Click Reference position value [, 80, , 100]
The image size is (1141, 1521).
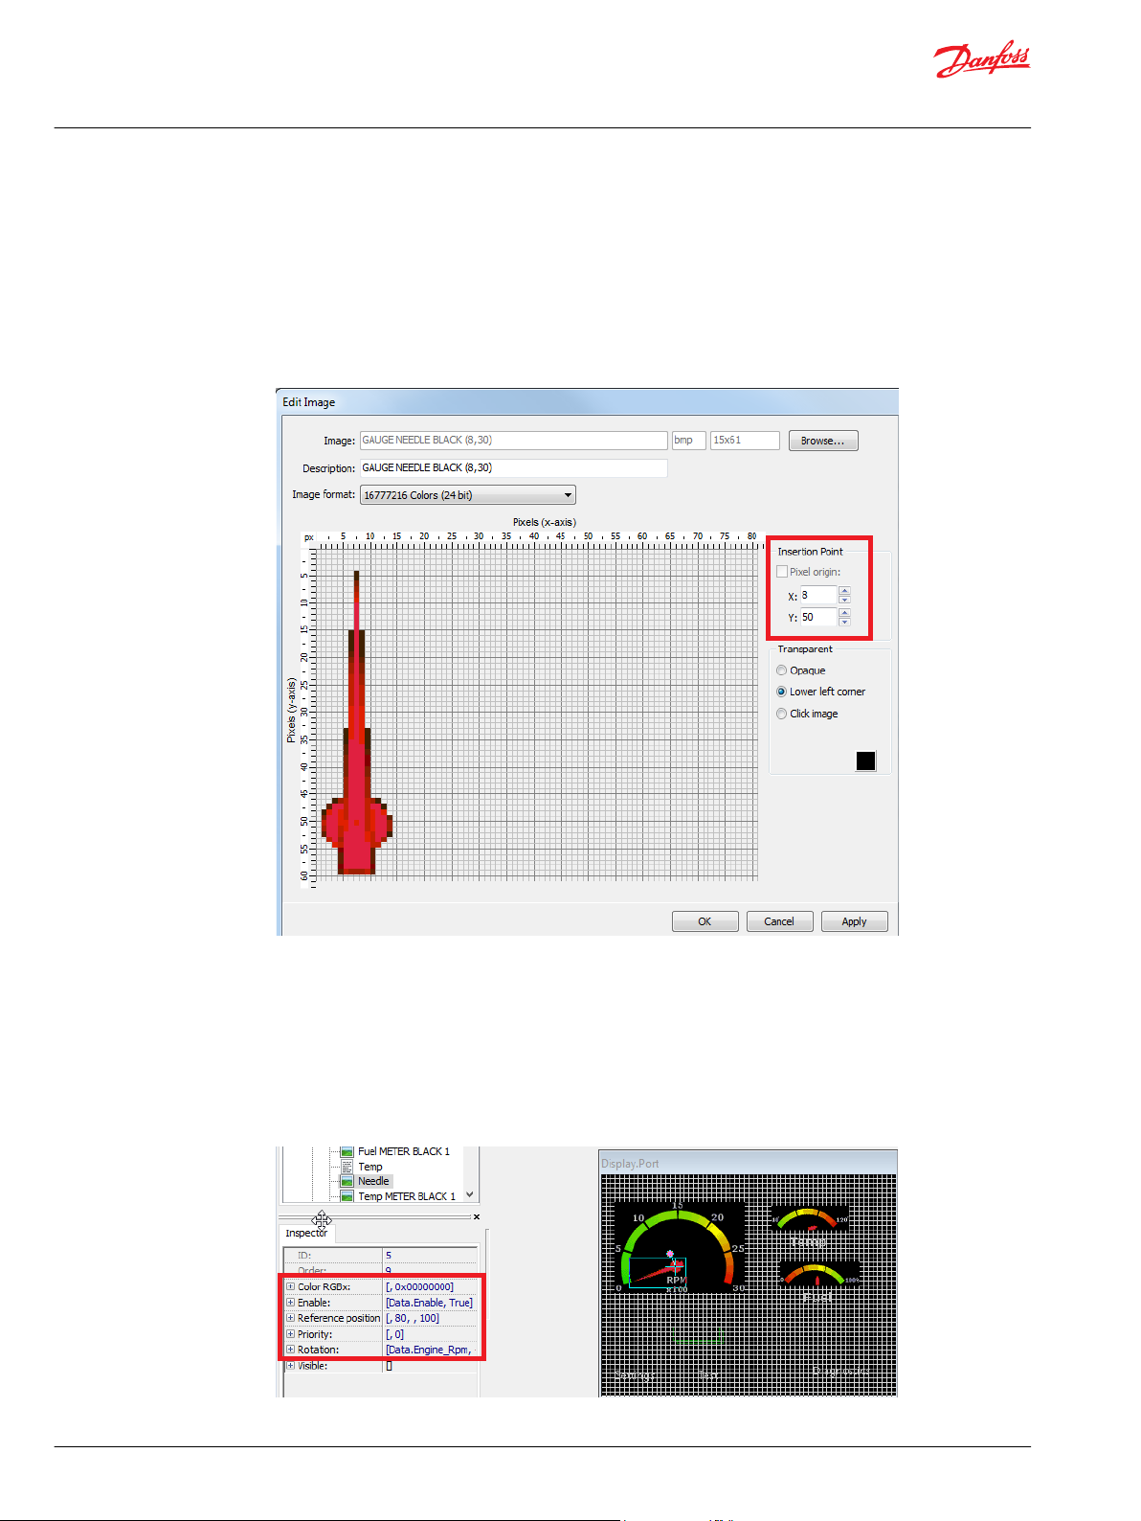[413, 1318]
